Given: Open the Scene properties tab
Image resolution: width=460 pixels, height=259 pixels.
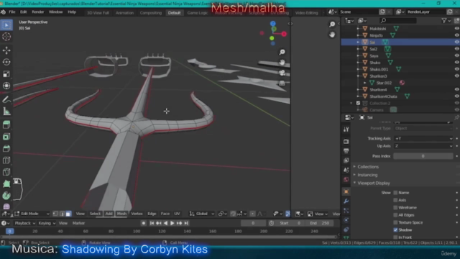Looking at the screenshot, I should (x=346, y=170).
